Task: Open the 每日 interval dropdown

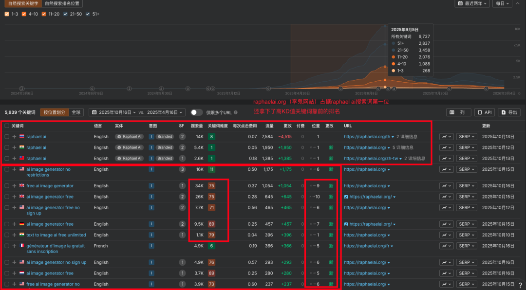Action: click(502, 3)
